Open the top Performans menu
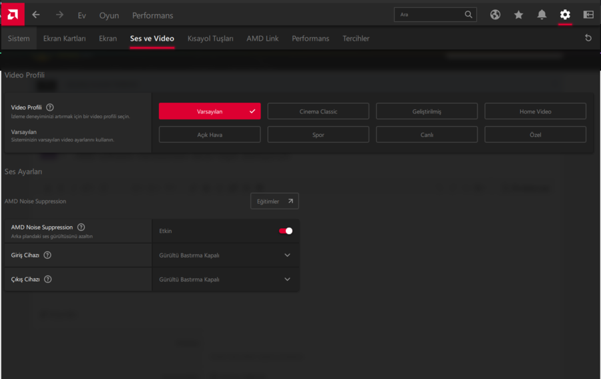Screen dimensions: 601x379 (x=152, y=16)
